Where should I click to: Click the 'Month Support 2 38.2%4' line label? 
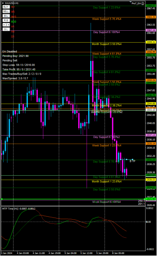(x=107, y=106)
